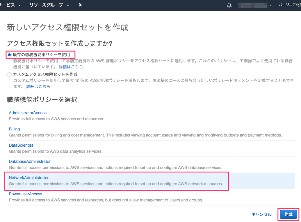The height and width of the screenshot is (222, 301).
Task: Open the DatabaseAdministrator policy link
Action: click(x=29, y=161)
